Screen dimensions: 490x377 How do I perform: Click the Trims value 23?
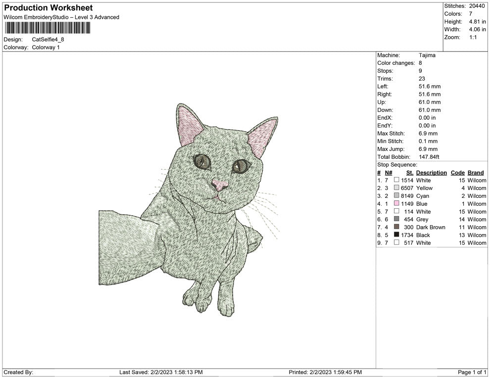pos(422,79)
